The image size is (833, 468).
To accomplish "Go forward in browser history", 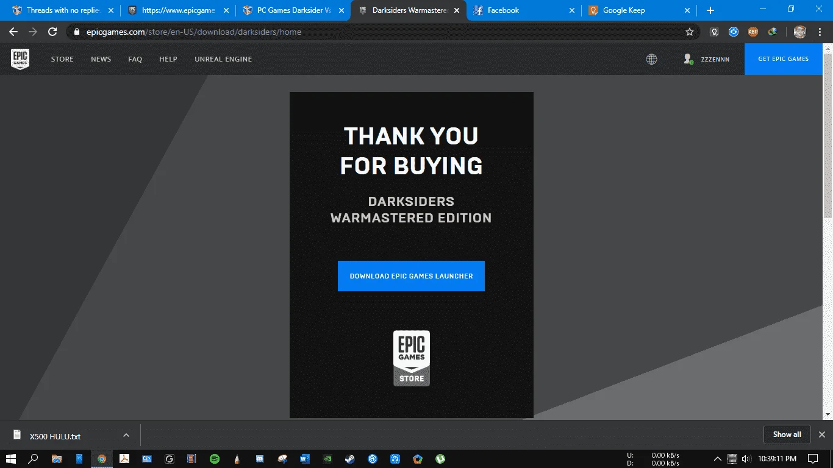I will coord(33,32).
